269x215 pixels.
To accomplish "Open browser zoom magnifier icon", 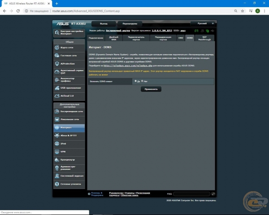I will [236, 11].
